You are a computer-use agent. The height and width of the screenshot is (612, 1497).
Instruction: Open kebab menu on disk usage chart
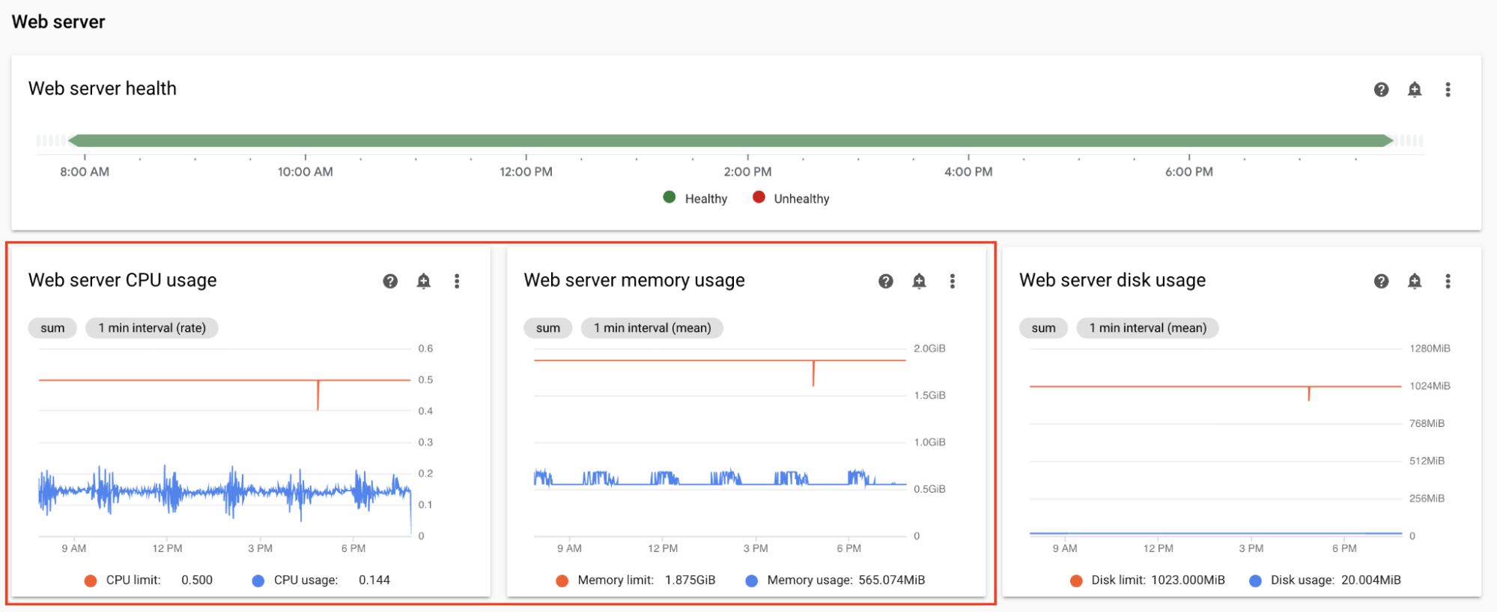coord(1448,281)
